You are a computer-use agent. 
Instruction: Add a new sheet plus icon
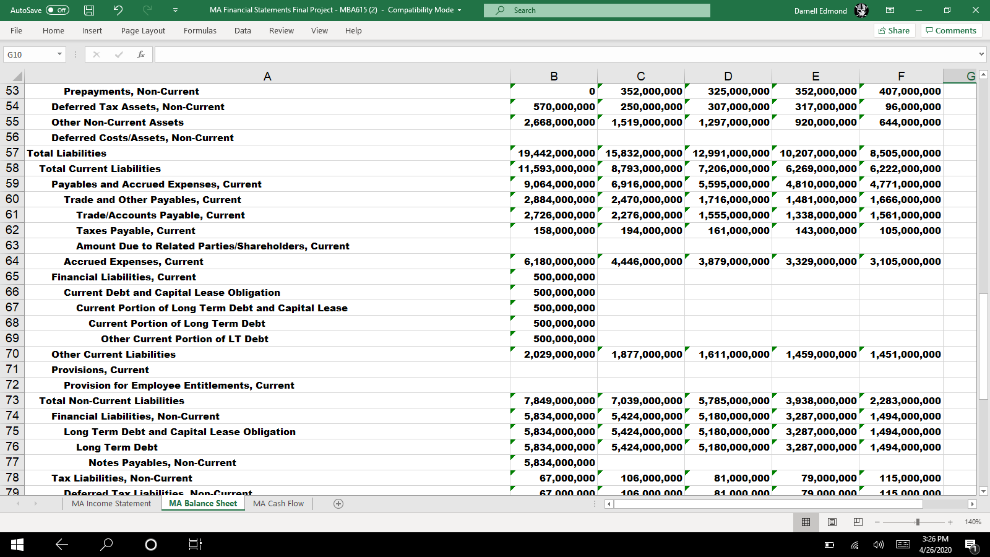[338, 503]
